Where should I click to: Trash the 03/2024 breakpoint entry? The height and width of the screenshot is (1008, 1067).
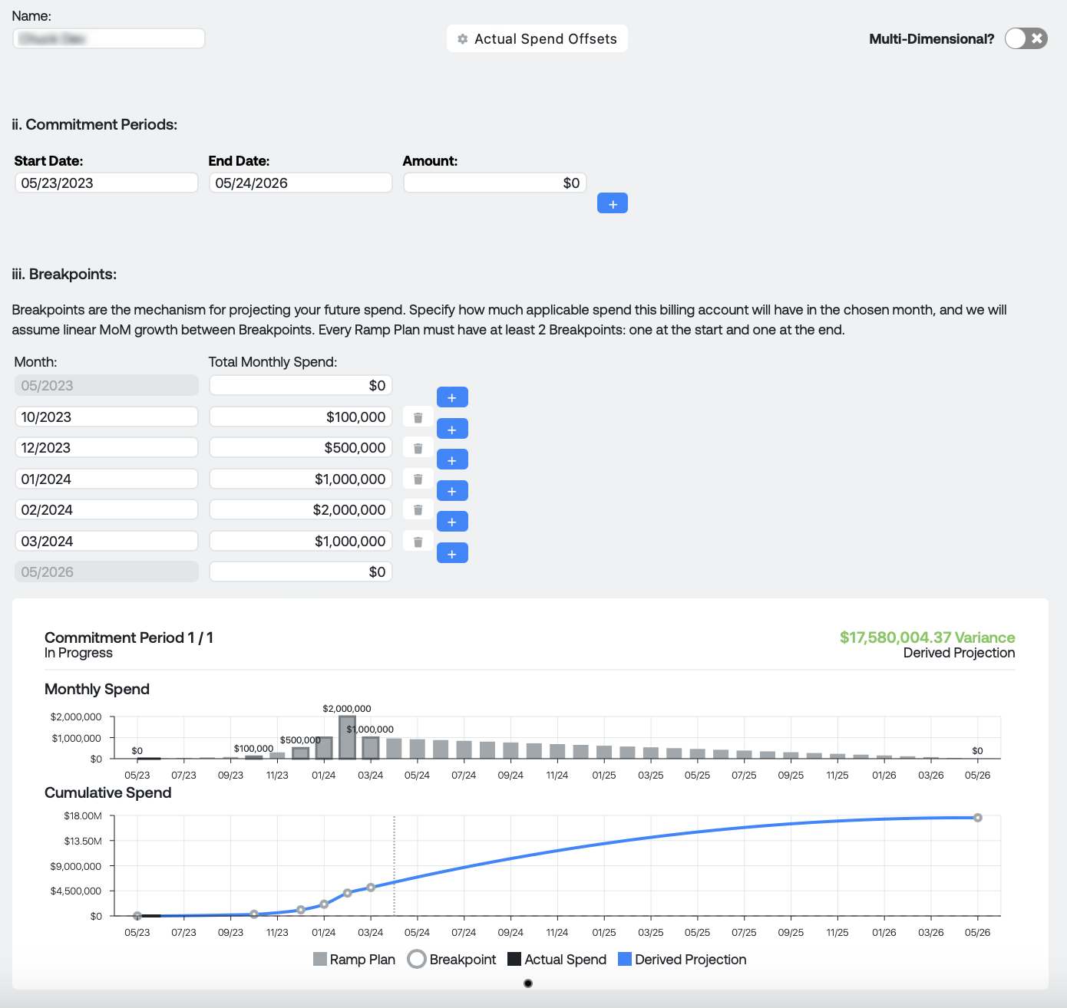418,542
